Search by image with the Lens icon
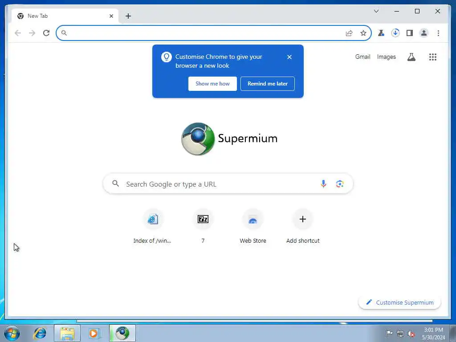The height and width of the screenshot is (342, 456). pyautogui.click(x=340, y=184)
